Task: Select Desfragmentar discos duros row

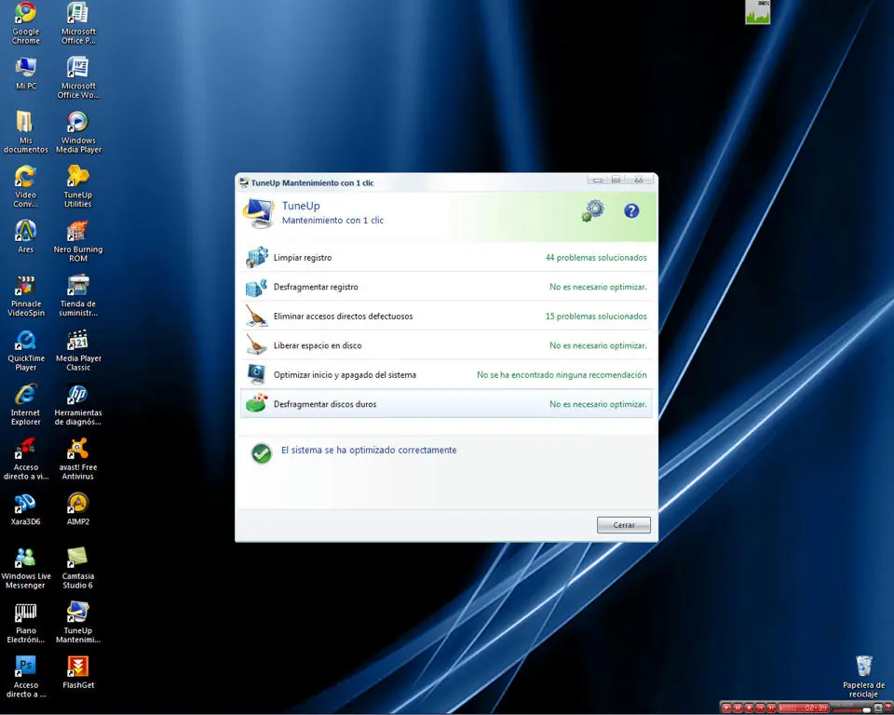Action: pyautogui.click(x=446, y=404)
